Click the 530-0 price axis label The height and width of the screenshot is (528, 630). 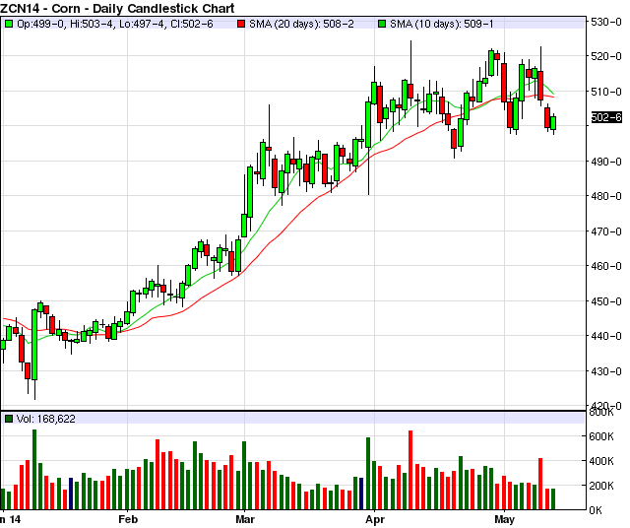(606, 22)
